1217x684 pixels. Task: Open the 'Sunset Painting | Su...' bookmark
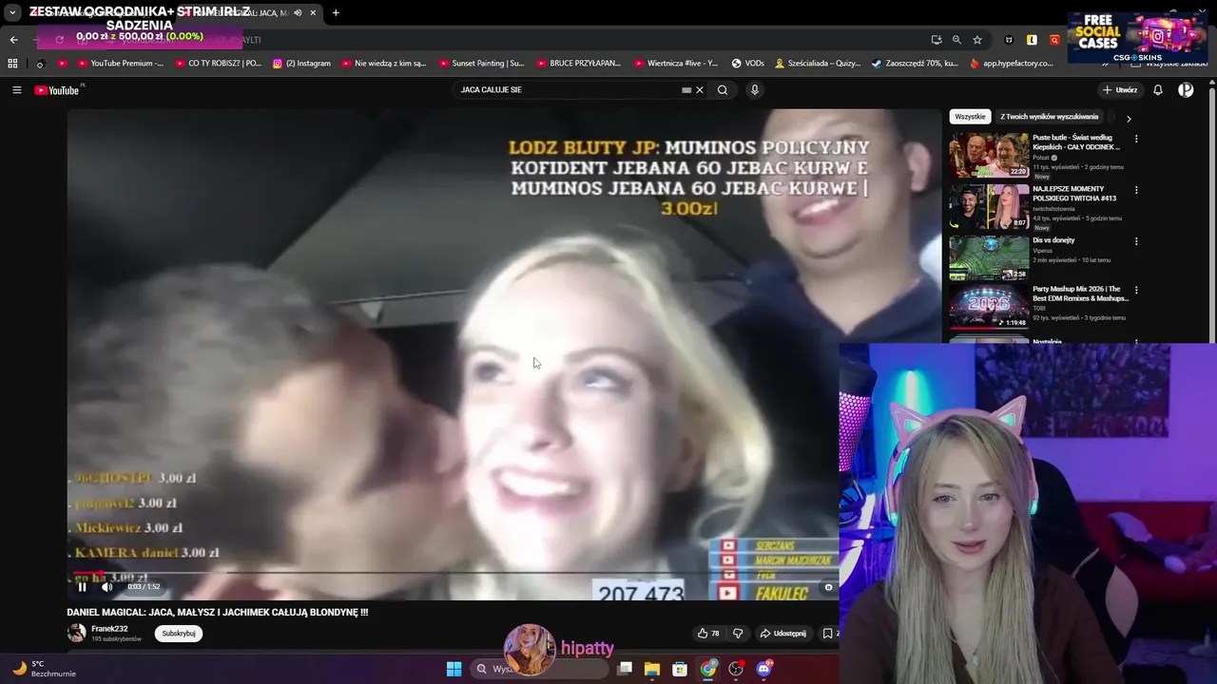[482, 64]
